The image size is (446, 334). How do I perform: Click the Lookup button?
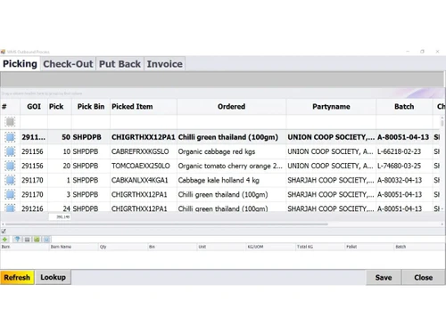54,277
